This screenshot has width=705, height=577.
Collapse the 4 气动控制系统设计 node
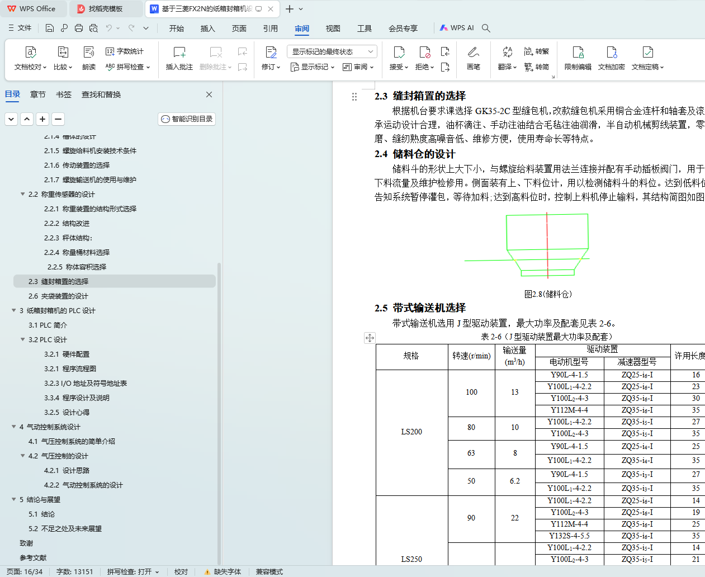[x=14, y=427]
